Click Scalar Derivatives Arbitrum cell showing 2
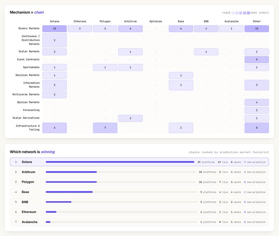This screenshot has height=236, width=279. point(130,118)
